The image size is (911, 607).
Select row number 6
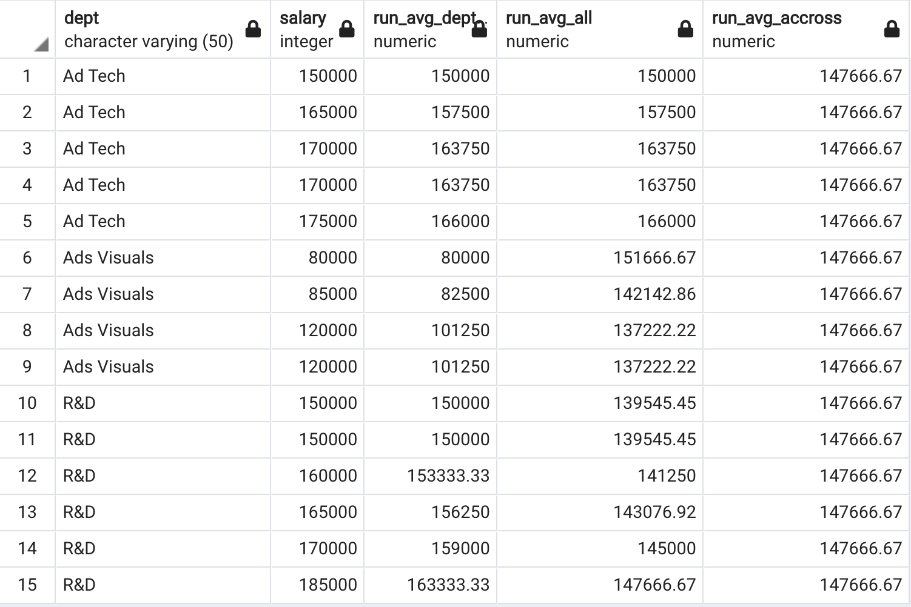[27, 257]
